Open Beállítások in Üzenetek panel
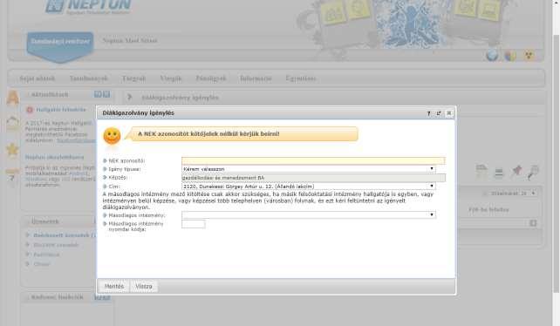Viewport: 560px width, 326px height. tap(46, 255)
